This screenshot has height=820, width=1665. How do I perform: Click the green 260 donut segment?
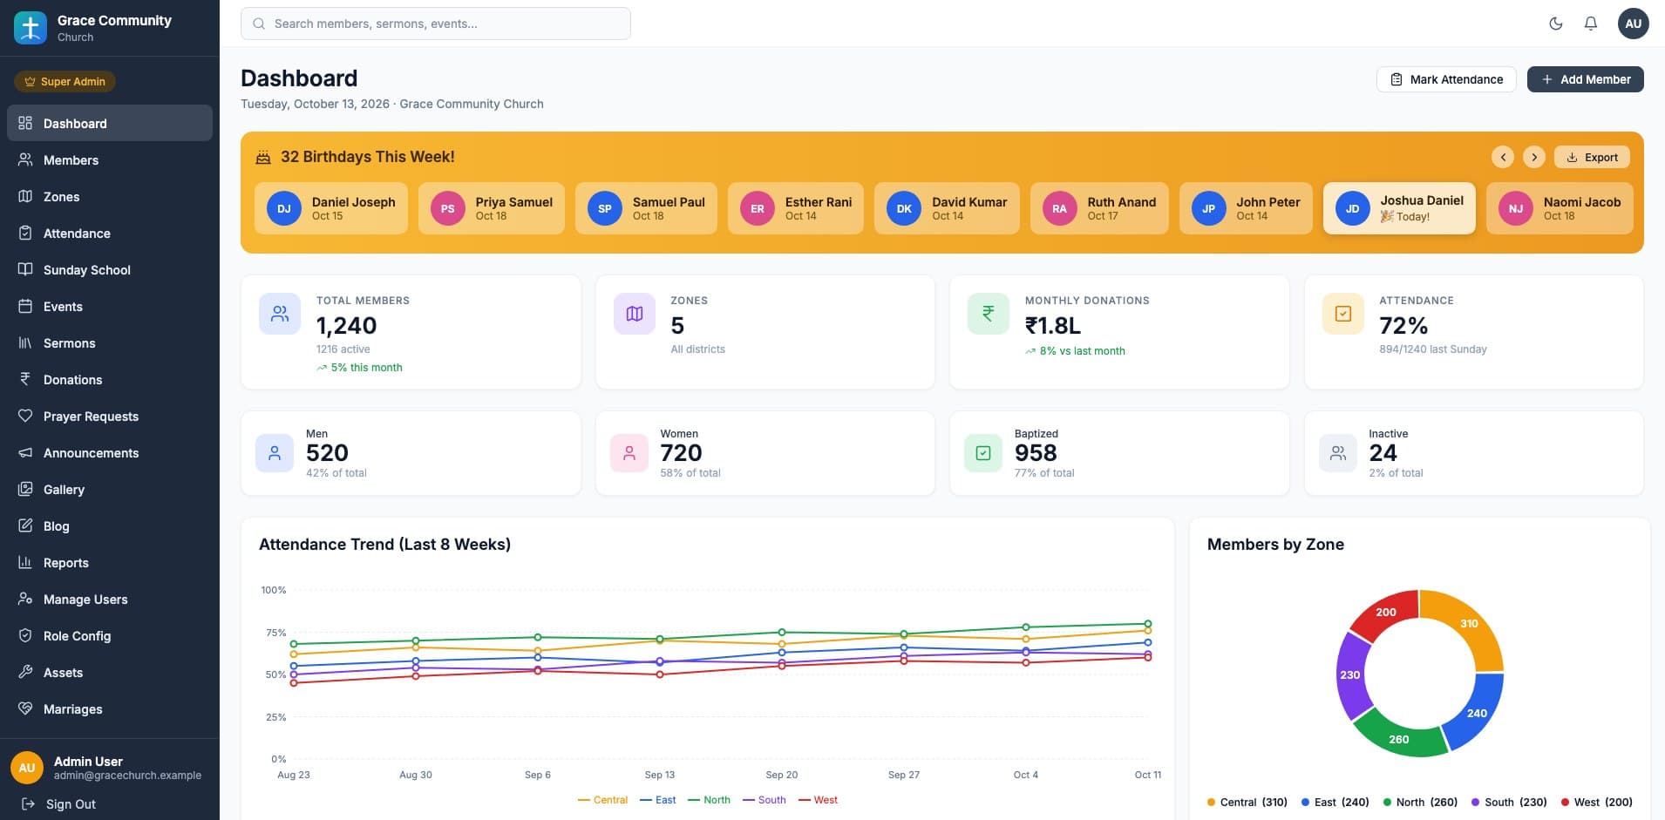click(x=1398, y=738)
